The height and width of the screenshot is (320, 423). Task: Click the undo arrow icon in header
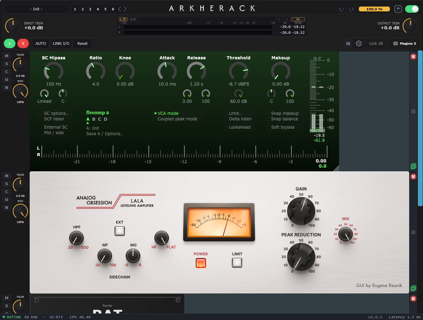coord(341,9)
